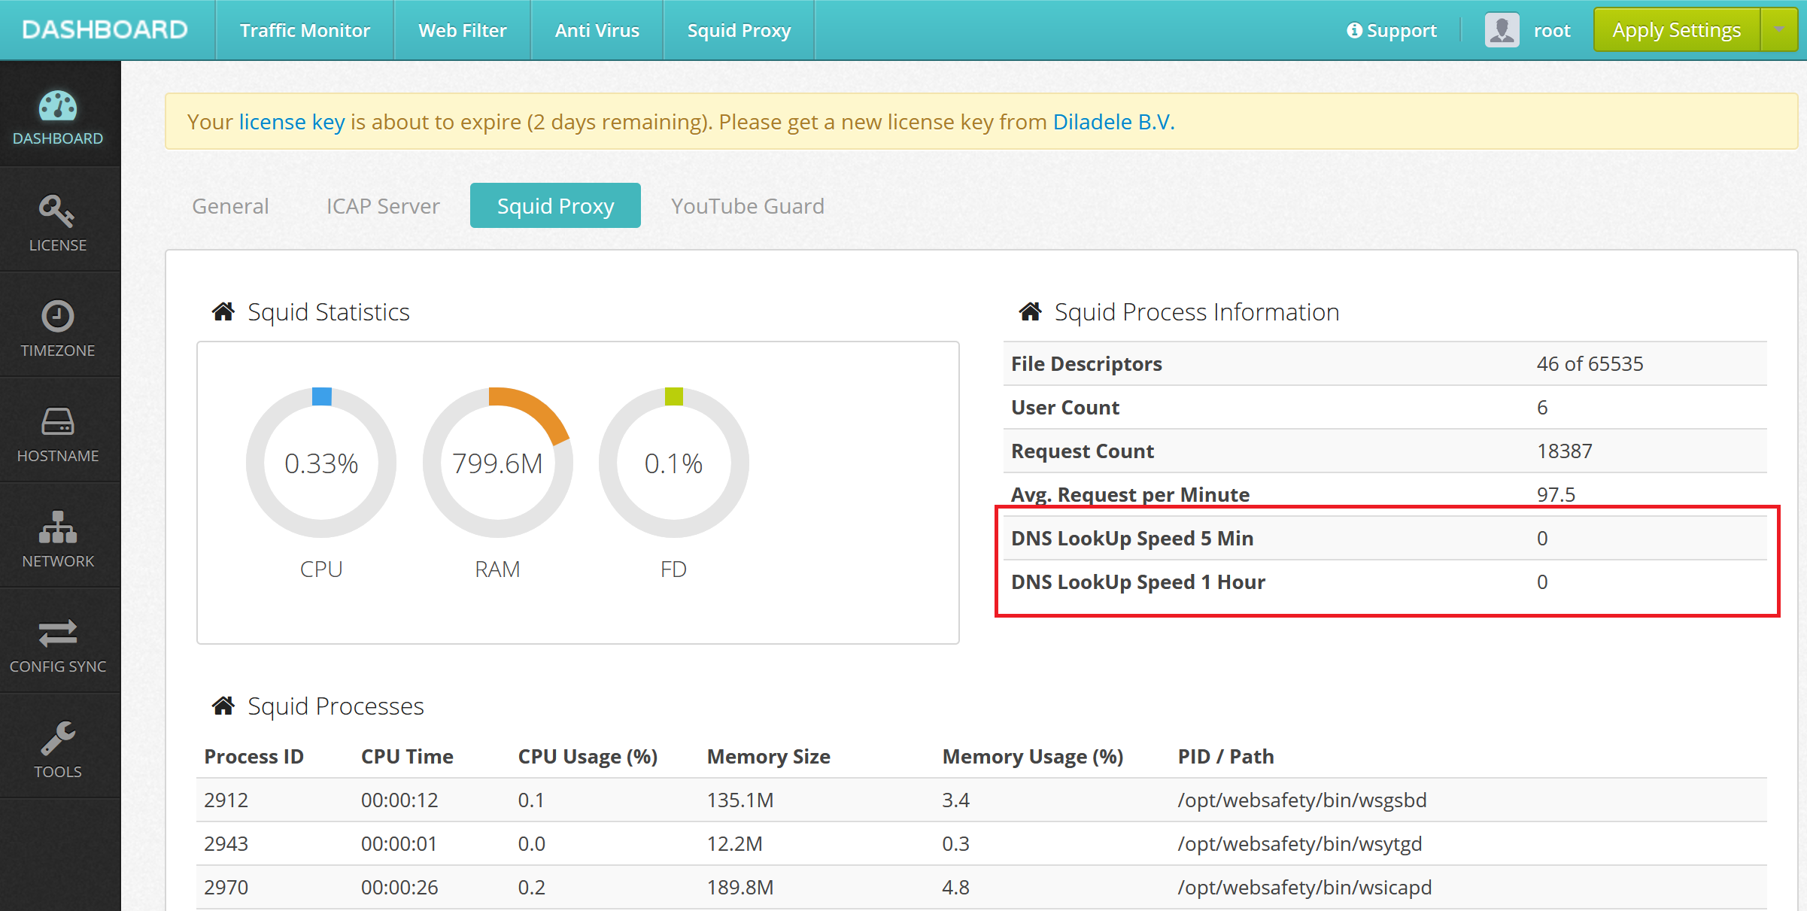The height and width of the screenshot is (911, 1807).
Task: Click the path /opt/websafety/bin/wsgsbd
Action: tap(1302, 800)
